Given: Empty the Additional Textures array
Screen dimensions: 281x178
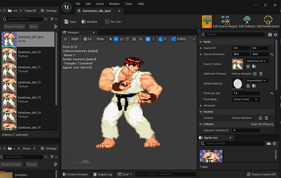Looking at the screenshot, I should [261, 74].
